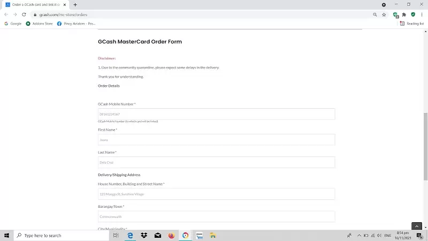Select the 'Delivery/Shipping Address' heading

(x=119, y=175)
